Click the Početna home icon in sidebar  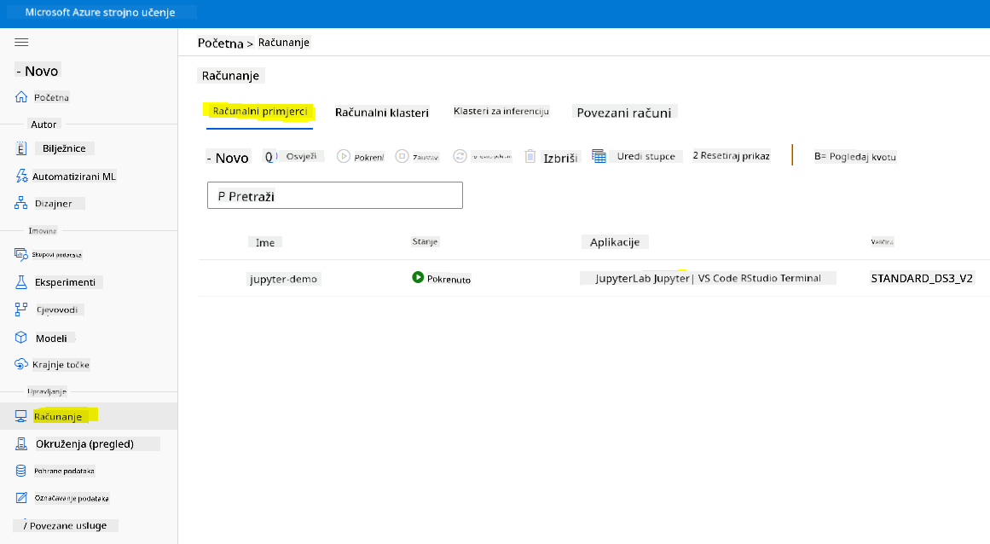(21, 97)
